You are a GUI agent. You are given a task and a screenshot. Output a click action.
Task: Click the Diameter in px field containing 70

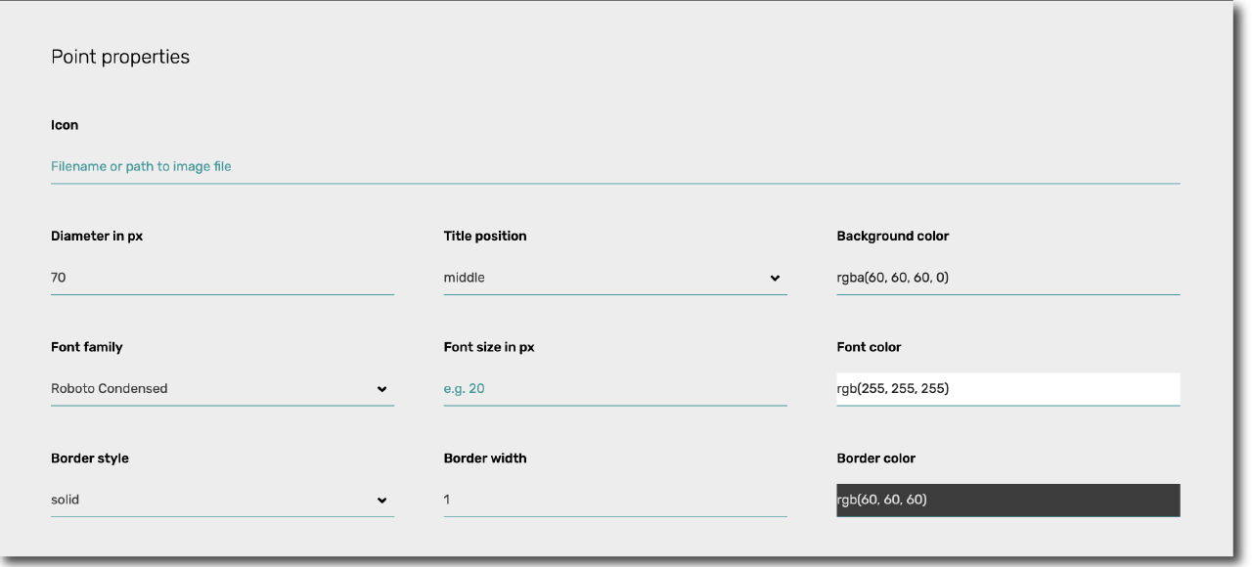(222, 278)
